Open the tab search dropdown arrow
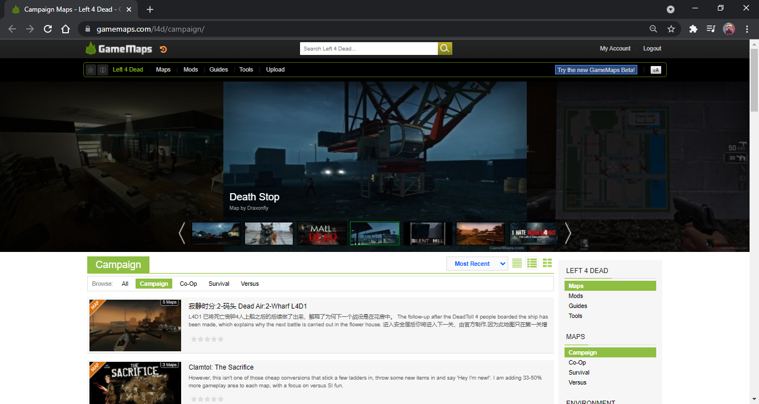The width and height of the screenshot is (759, 404). 671,9
